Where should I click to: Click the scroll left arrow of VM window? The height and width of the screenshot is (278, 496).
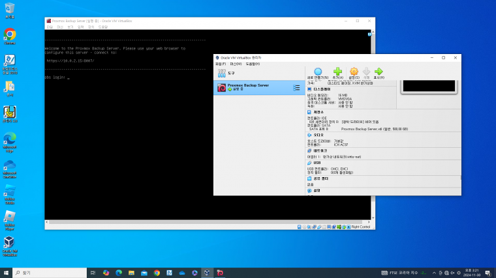pos(47,222)
